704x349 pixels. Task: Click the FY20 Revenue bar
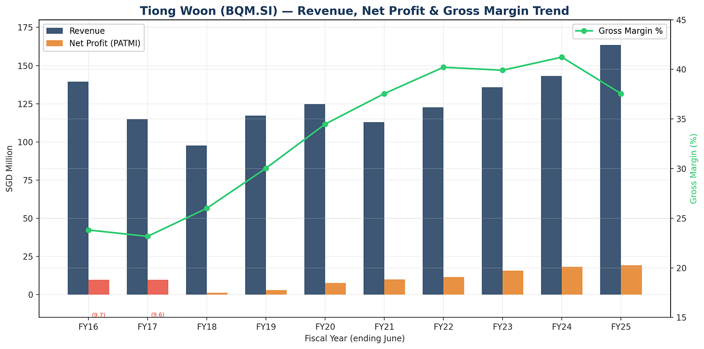[x=315, y=199]
